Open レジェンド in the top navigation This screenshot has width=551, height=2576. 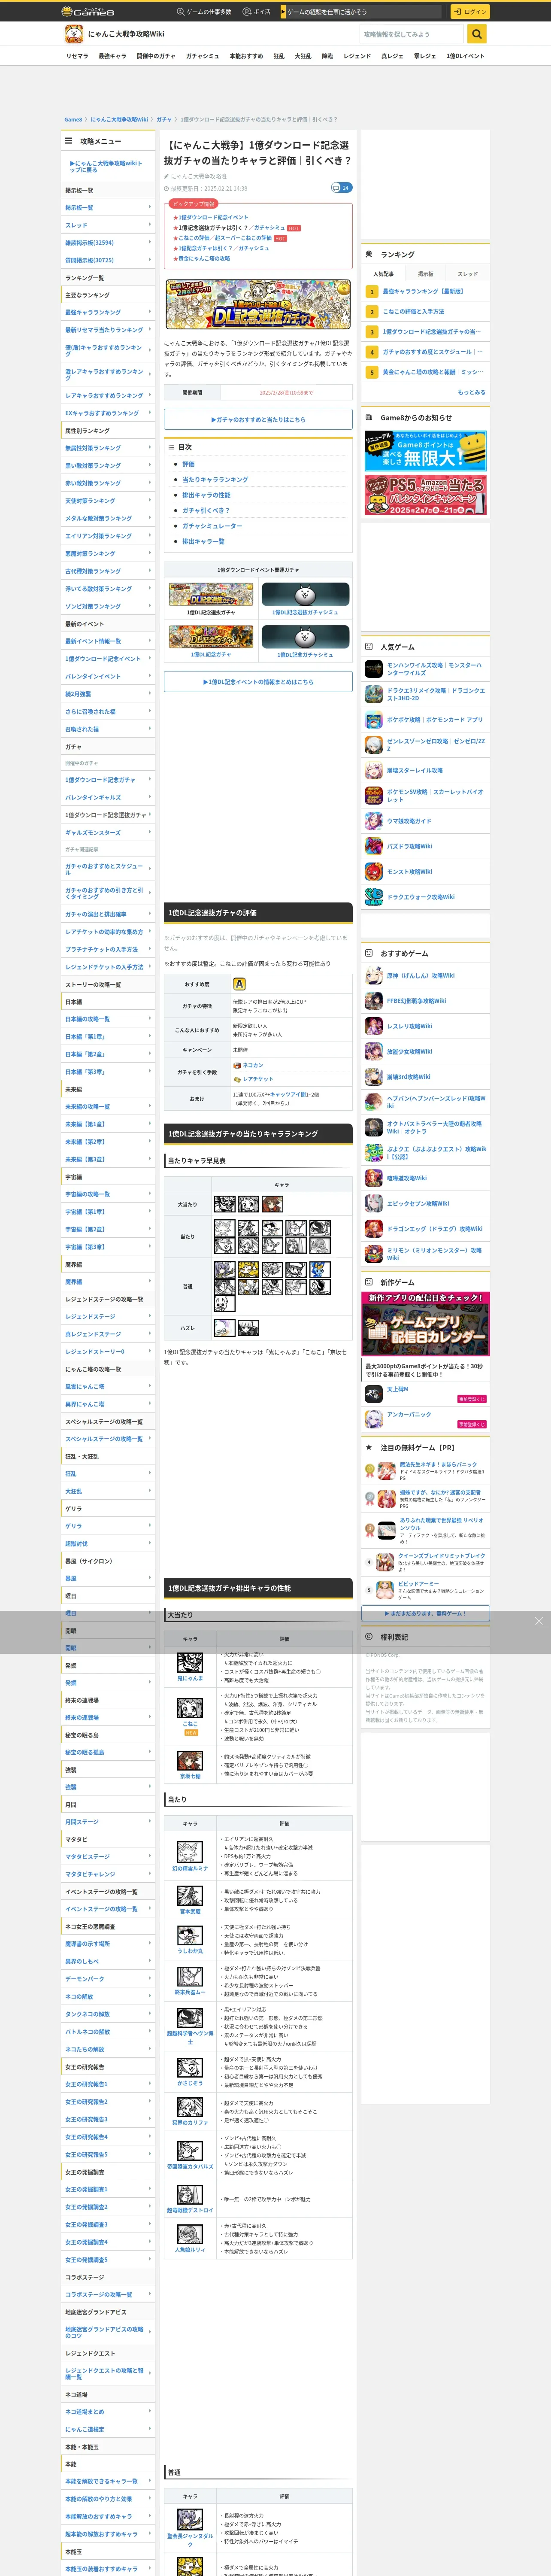click(x=357, y=56)
